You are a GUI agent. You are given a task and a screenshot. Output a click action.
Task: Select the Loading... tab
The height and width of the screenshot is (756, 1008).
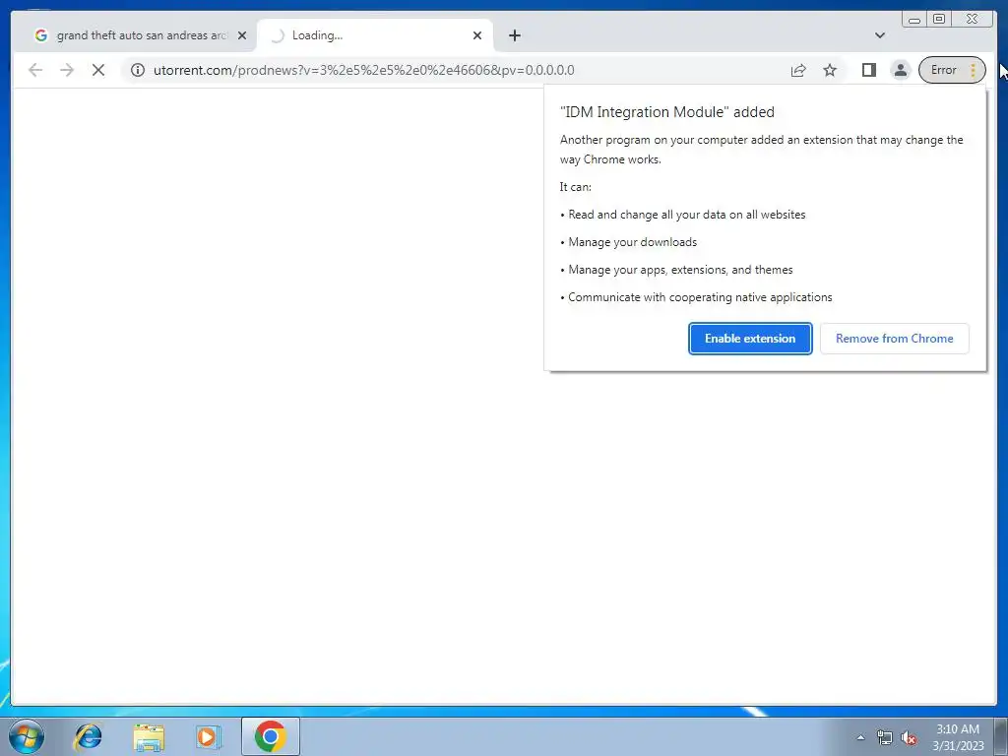click(x=375, y=35)
